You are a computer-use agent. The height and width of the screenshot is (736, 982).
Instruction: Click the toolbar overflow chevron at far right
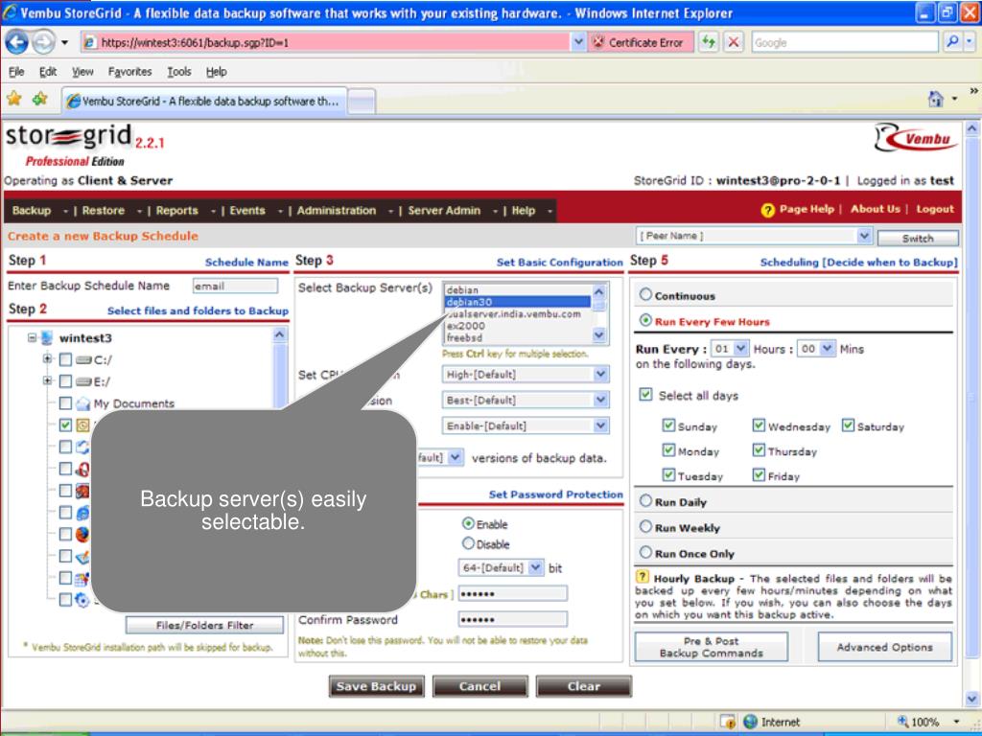click(x=973, y=91)
